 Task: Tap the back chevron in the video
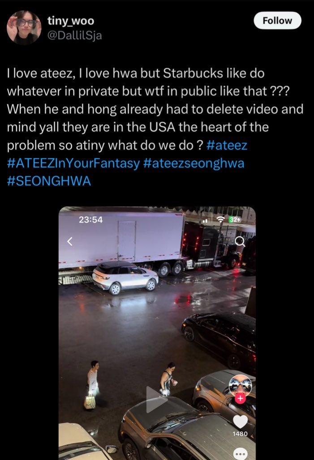(69, 241)
